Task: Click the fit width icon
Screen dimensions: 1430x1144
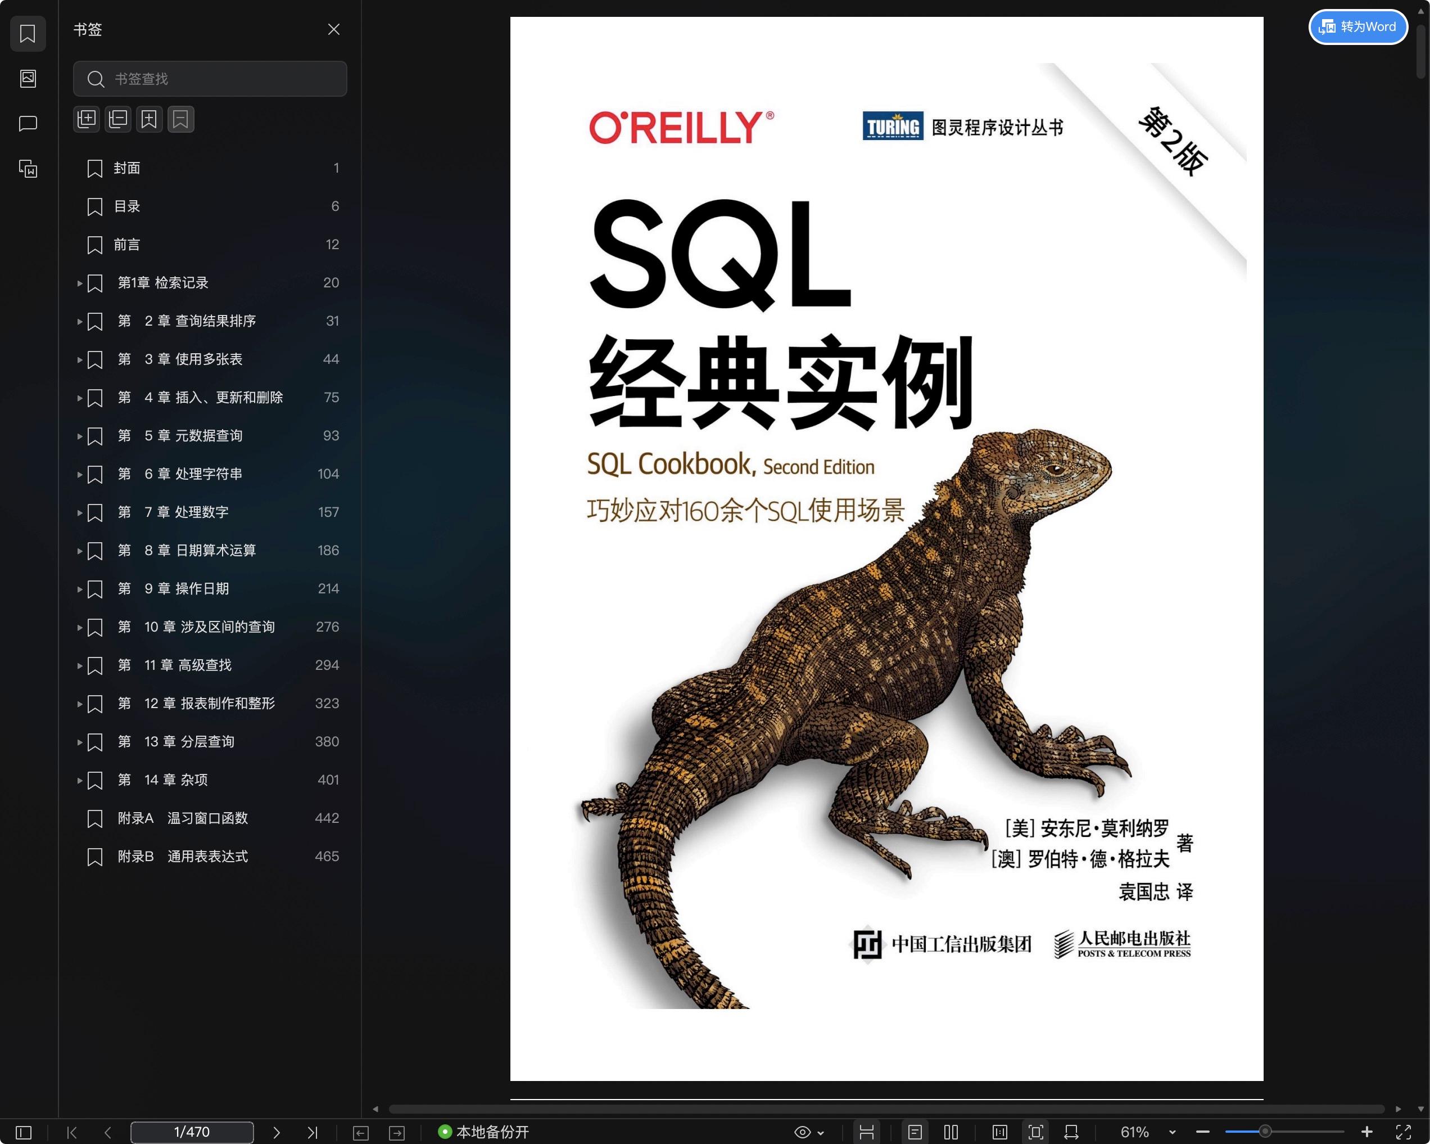Action: coord(1071,1132)
